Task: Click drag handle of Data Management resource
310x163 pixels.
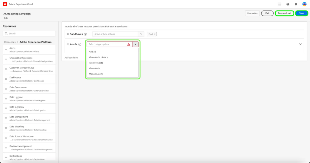Action: [x=6, y=118]
